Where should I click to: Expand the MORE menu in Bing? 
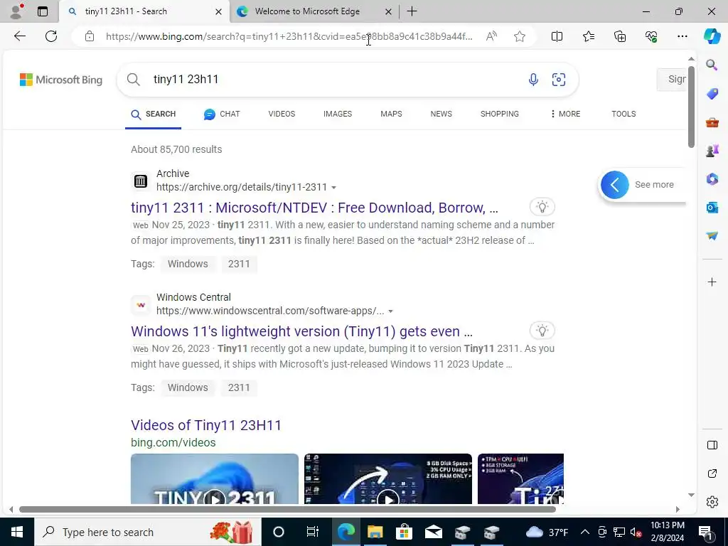pyautogui.click(x=565, y=114)
